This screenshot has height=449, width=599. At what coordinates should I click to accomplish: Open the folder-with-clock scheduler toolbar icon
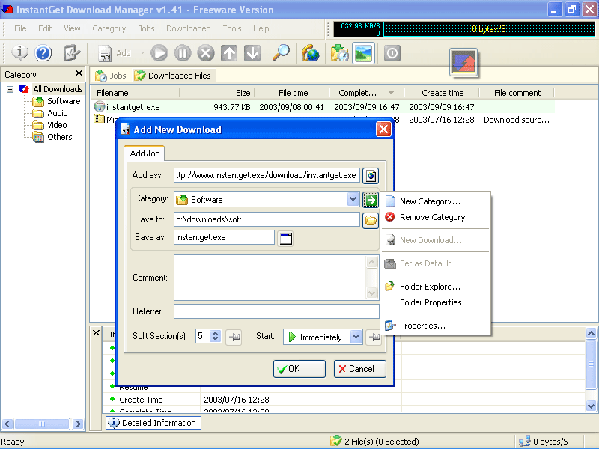tap(339, 52)
